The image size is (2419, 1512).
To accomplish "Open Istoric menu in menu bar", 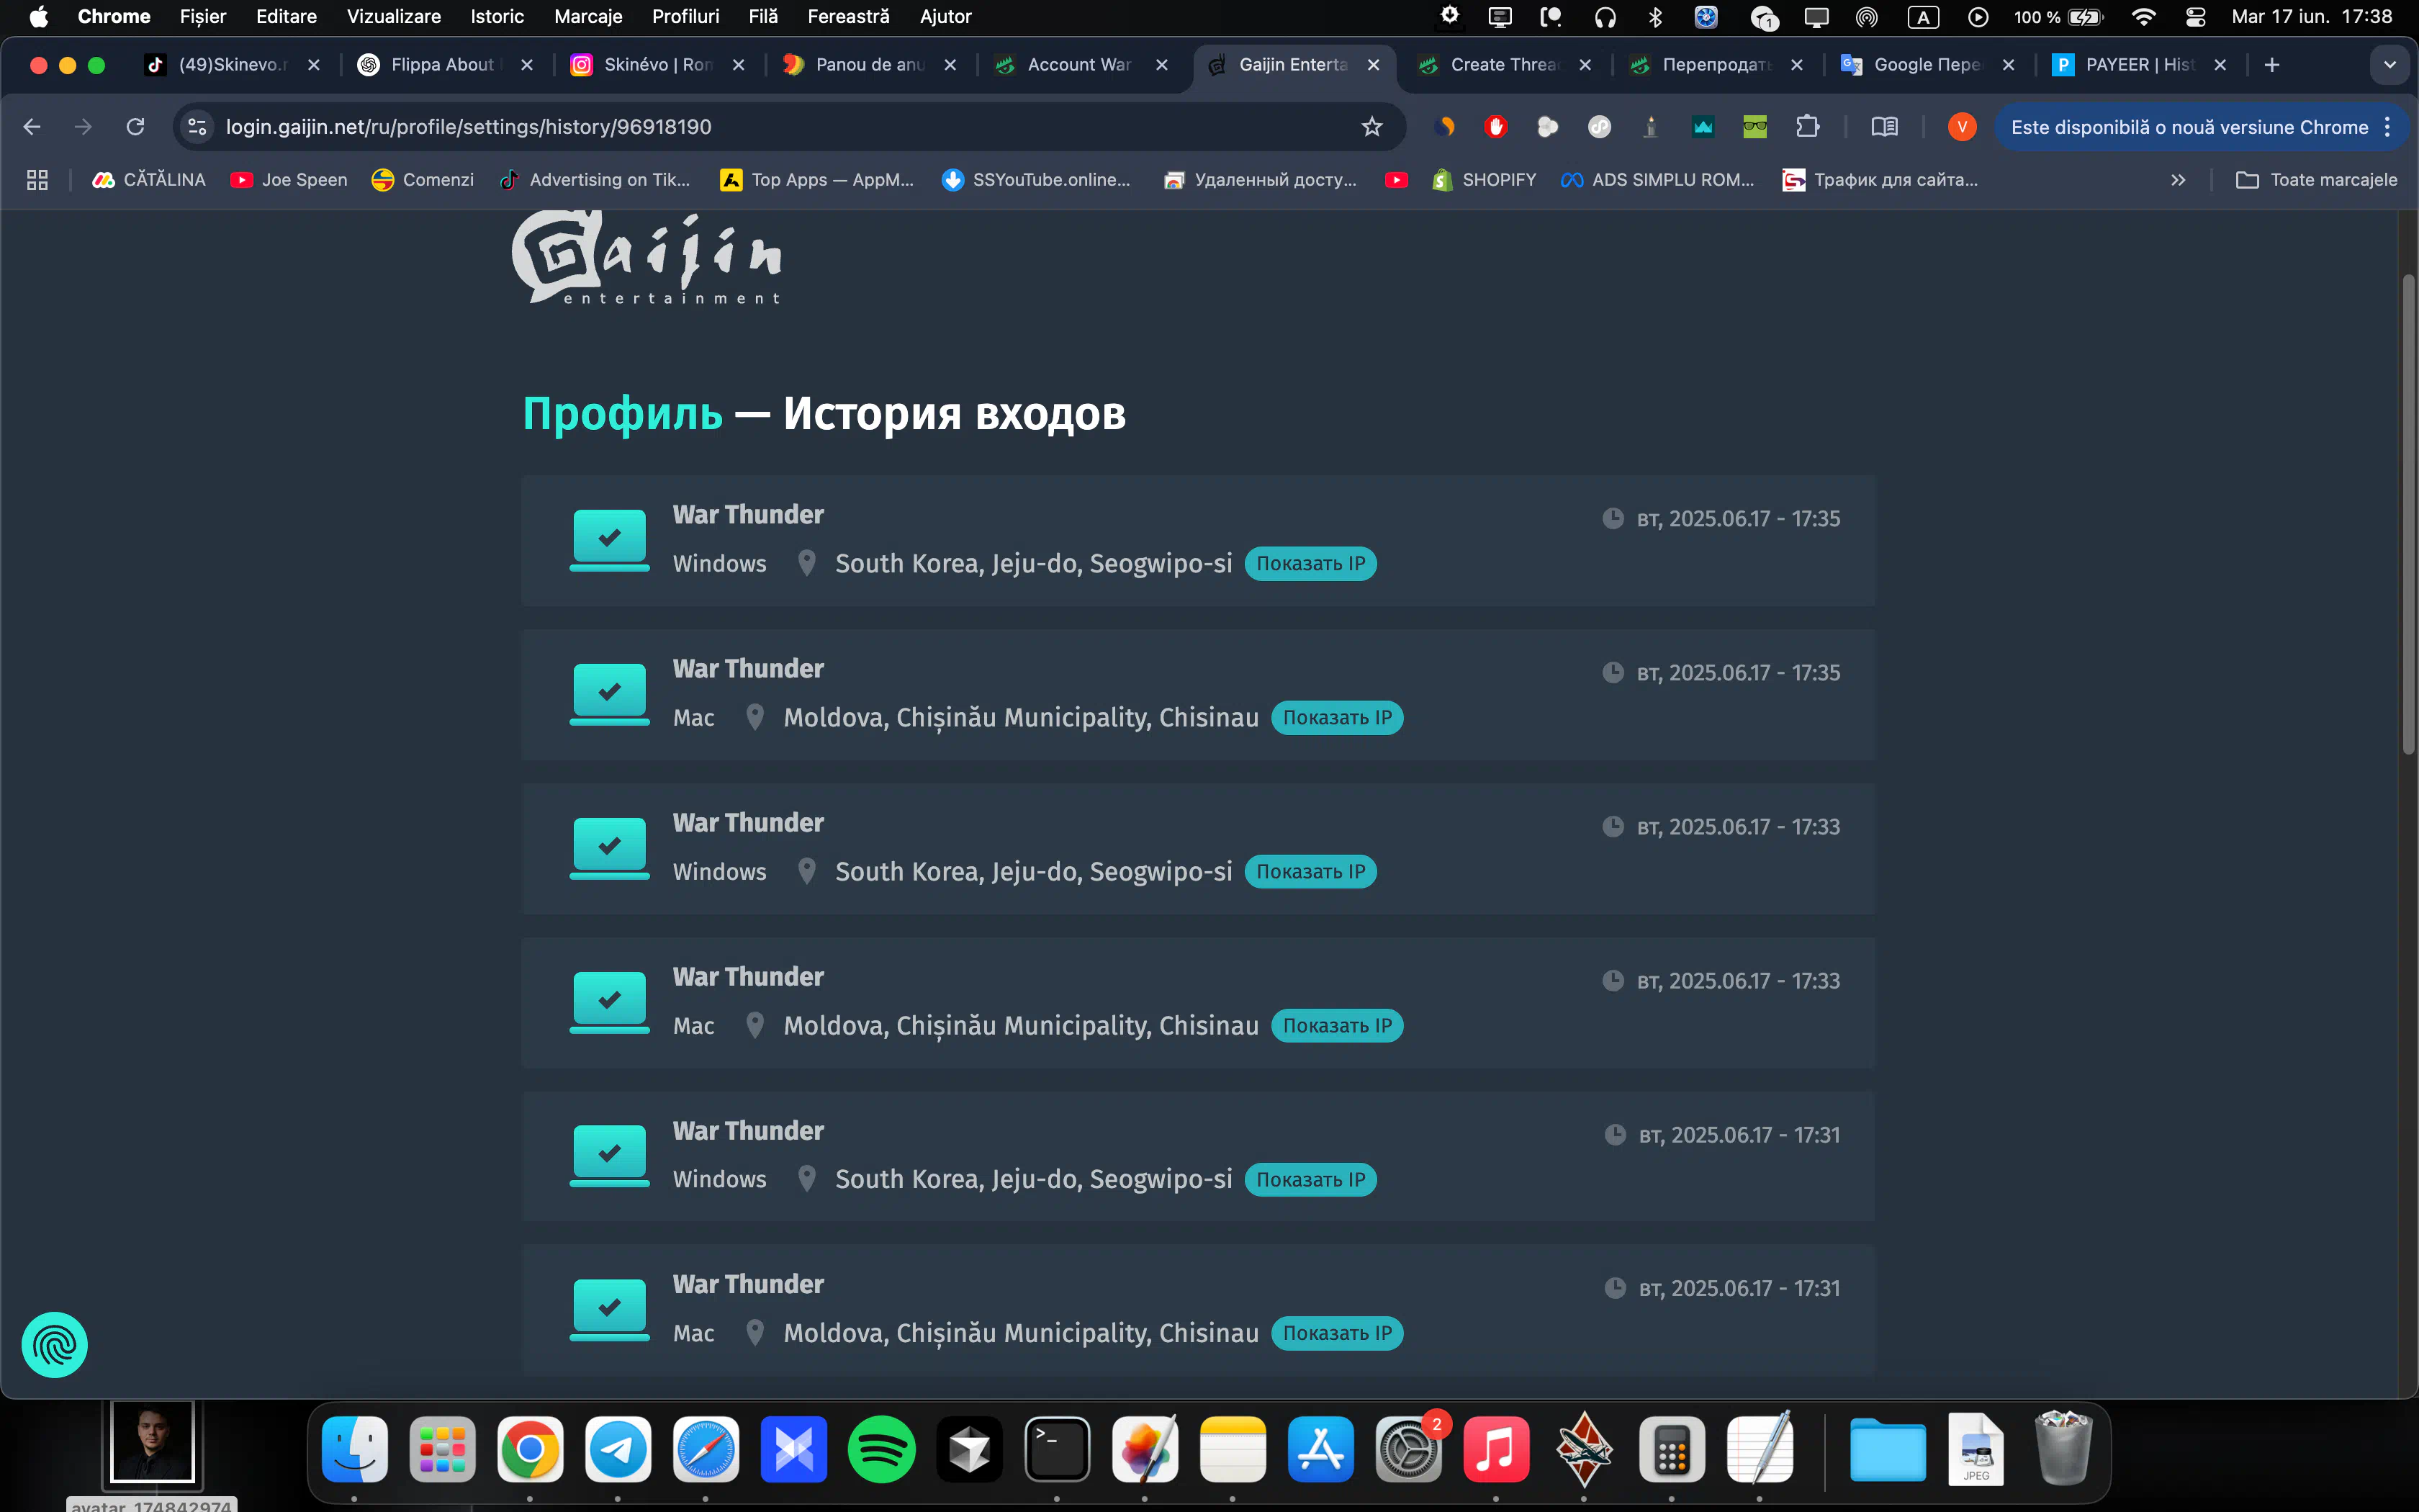I will coord(497,17).
